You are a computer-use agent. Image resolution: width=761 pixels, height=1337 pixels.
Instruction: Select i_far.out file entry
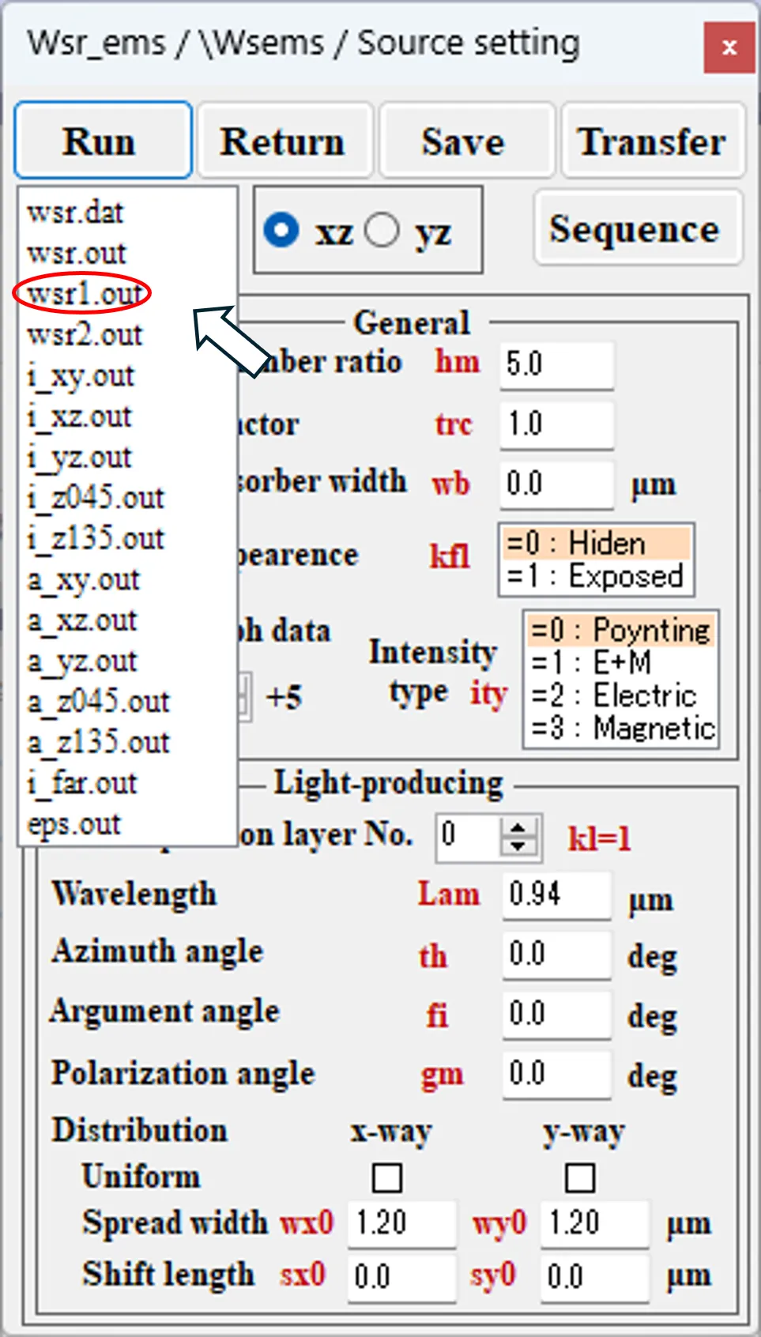click(81, 783)
